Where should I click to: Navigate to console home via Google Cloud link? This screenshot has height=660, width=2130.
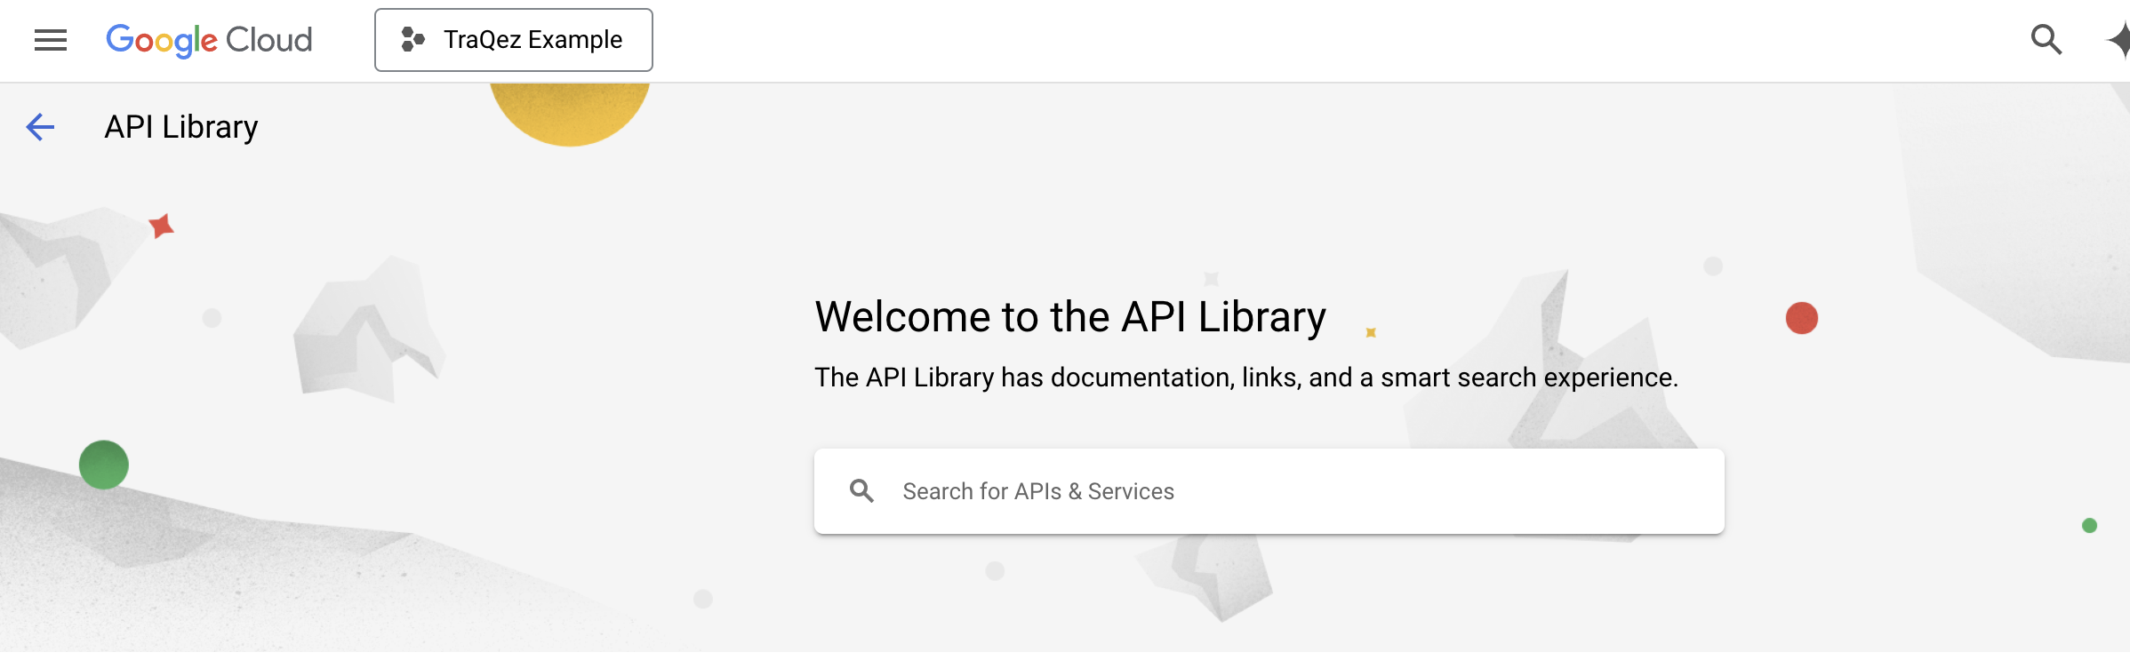click(208, 39)
